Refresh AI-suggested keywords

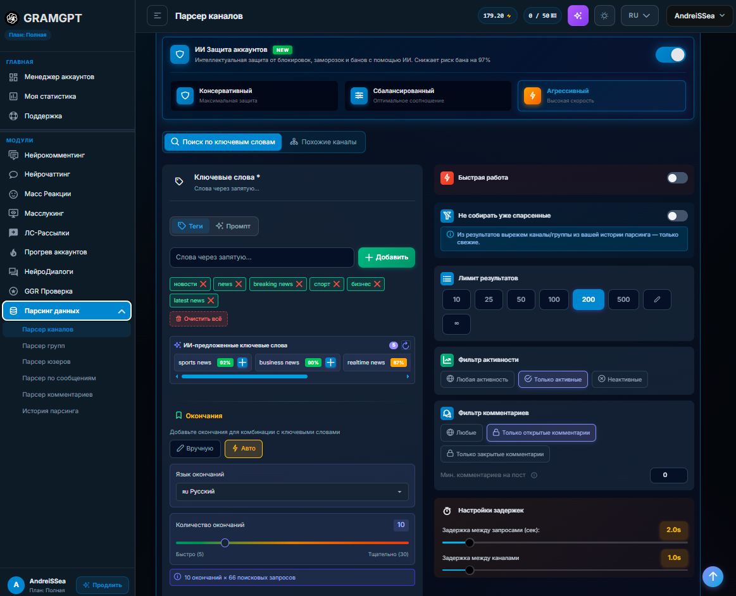point(406,345)
